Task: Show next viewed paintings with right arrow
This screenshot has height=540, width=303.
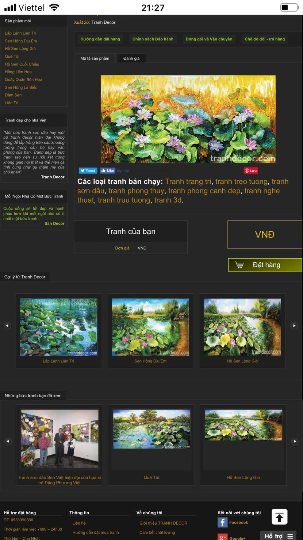Action: 295,441
